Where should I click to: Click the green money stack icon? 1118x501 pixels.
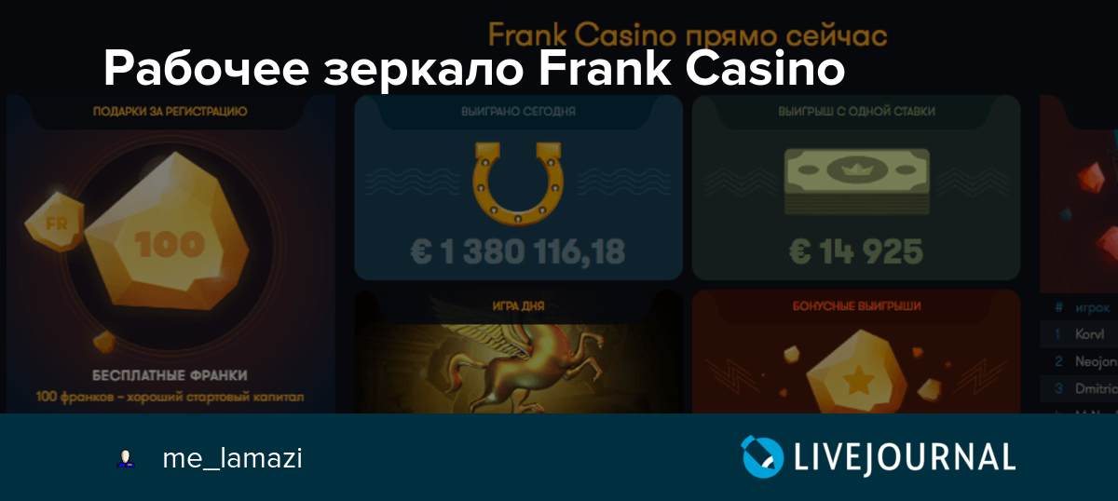click(855, 183)
